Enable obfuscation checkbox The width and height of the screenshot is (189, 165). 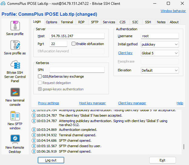click(x=73, y=44)
